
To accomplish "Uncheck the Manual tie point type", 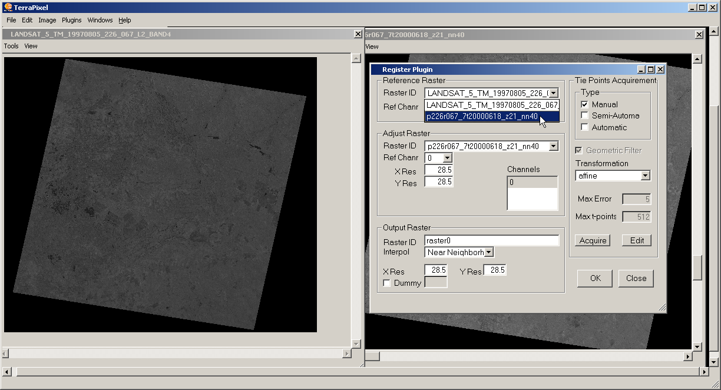I will click(584, 104).
